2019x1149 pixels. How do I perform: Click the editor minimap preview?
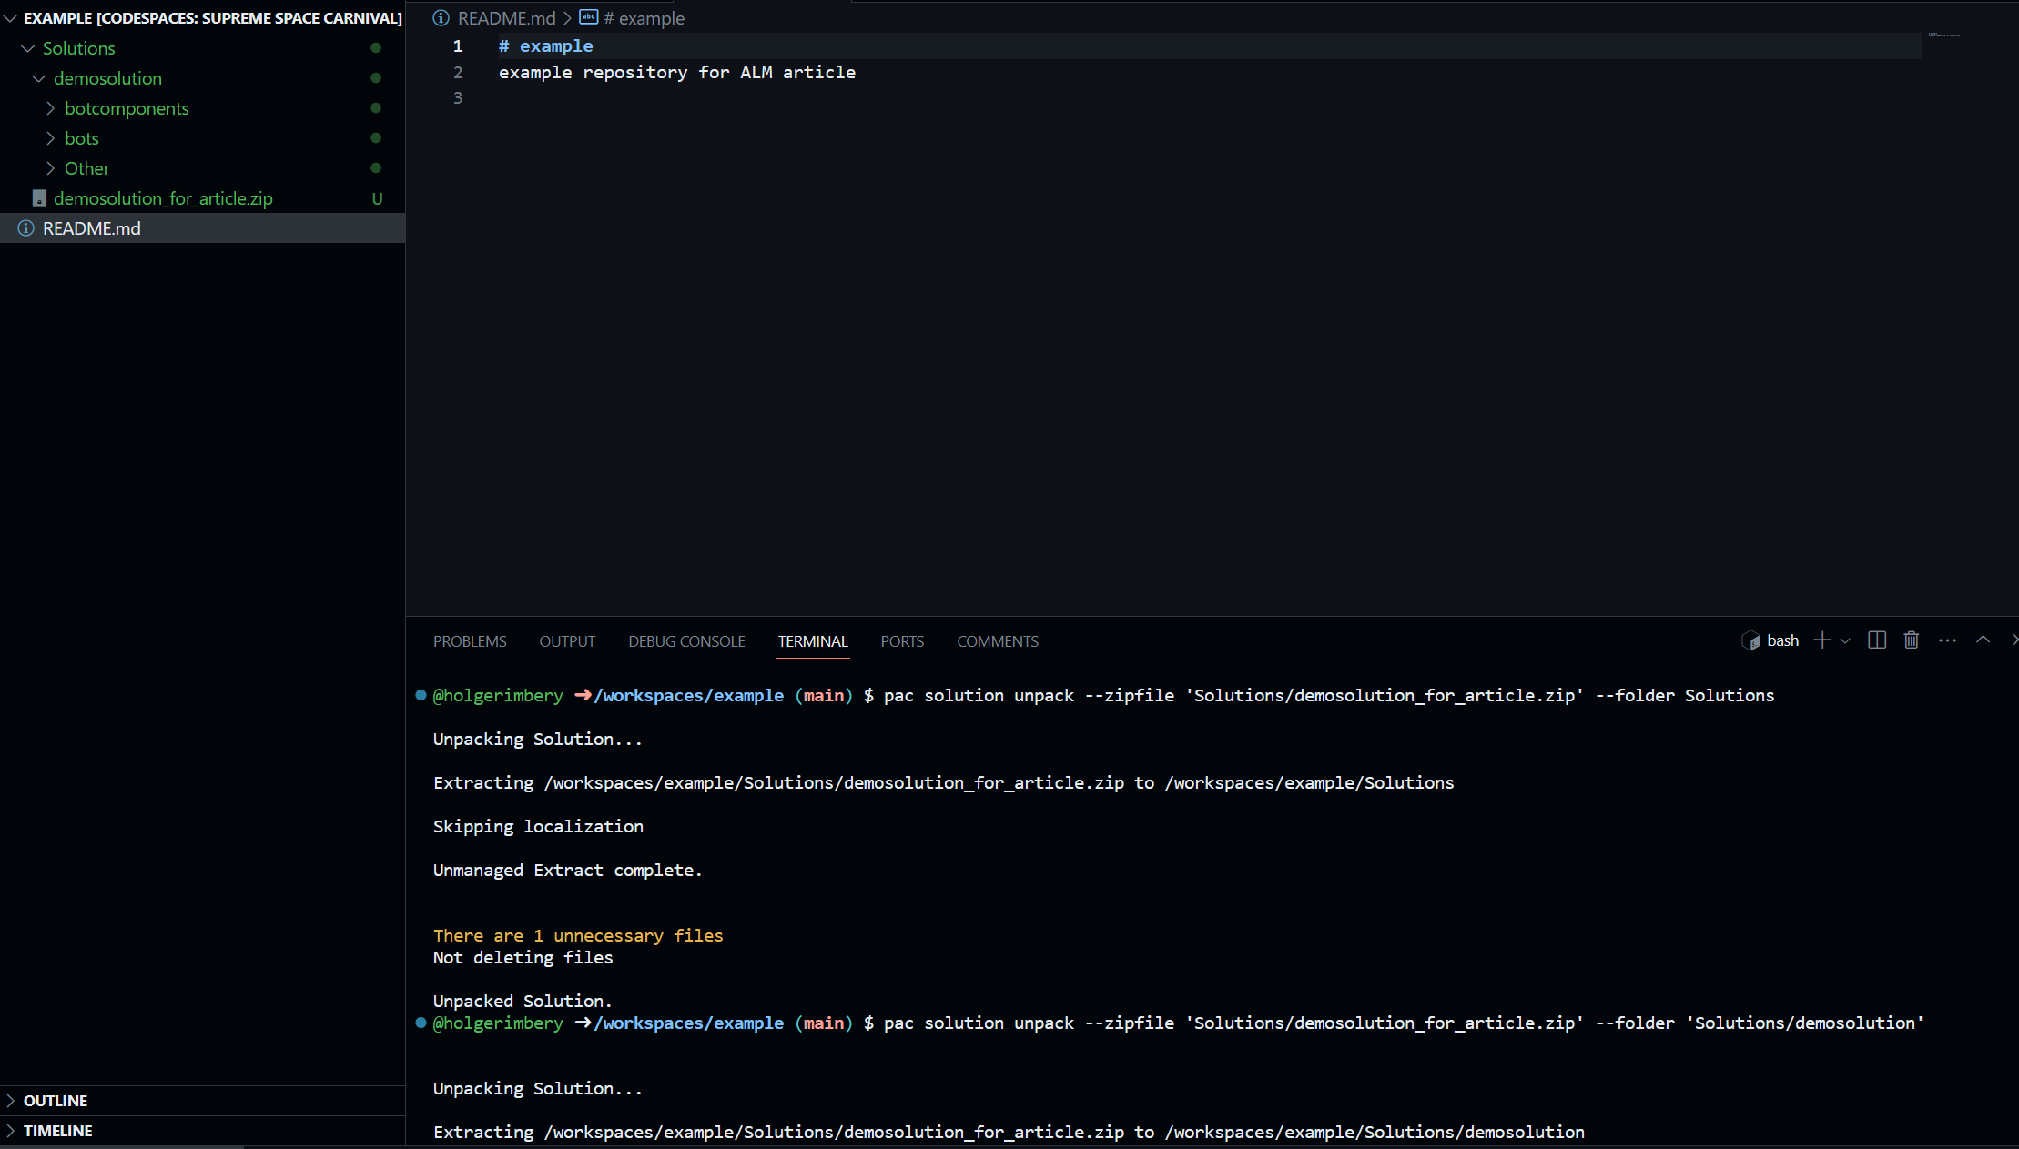[1943, 35]
